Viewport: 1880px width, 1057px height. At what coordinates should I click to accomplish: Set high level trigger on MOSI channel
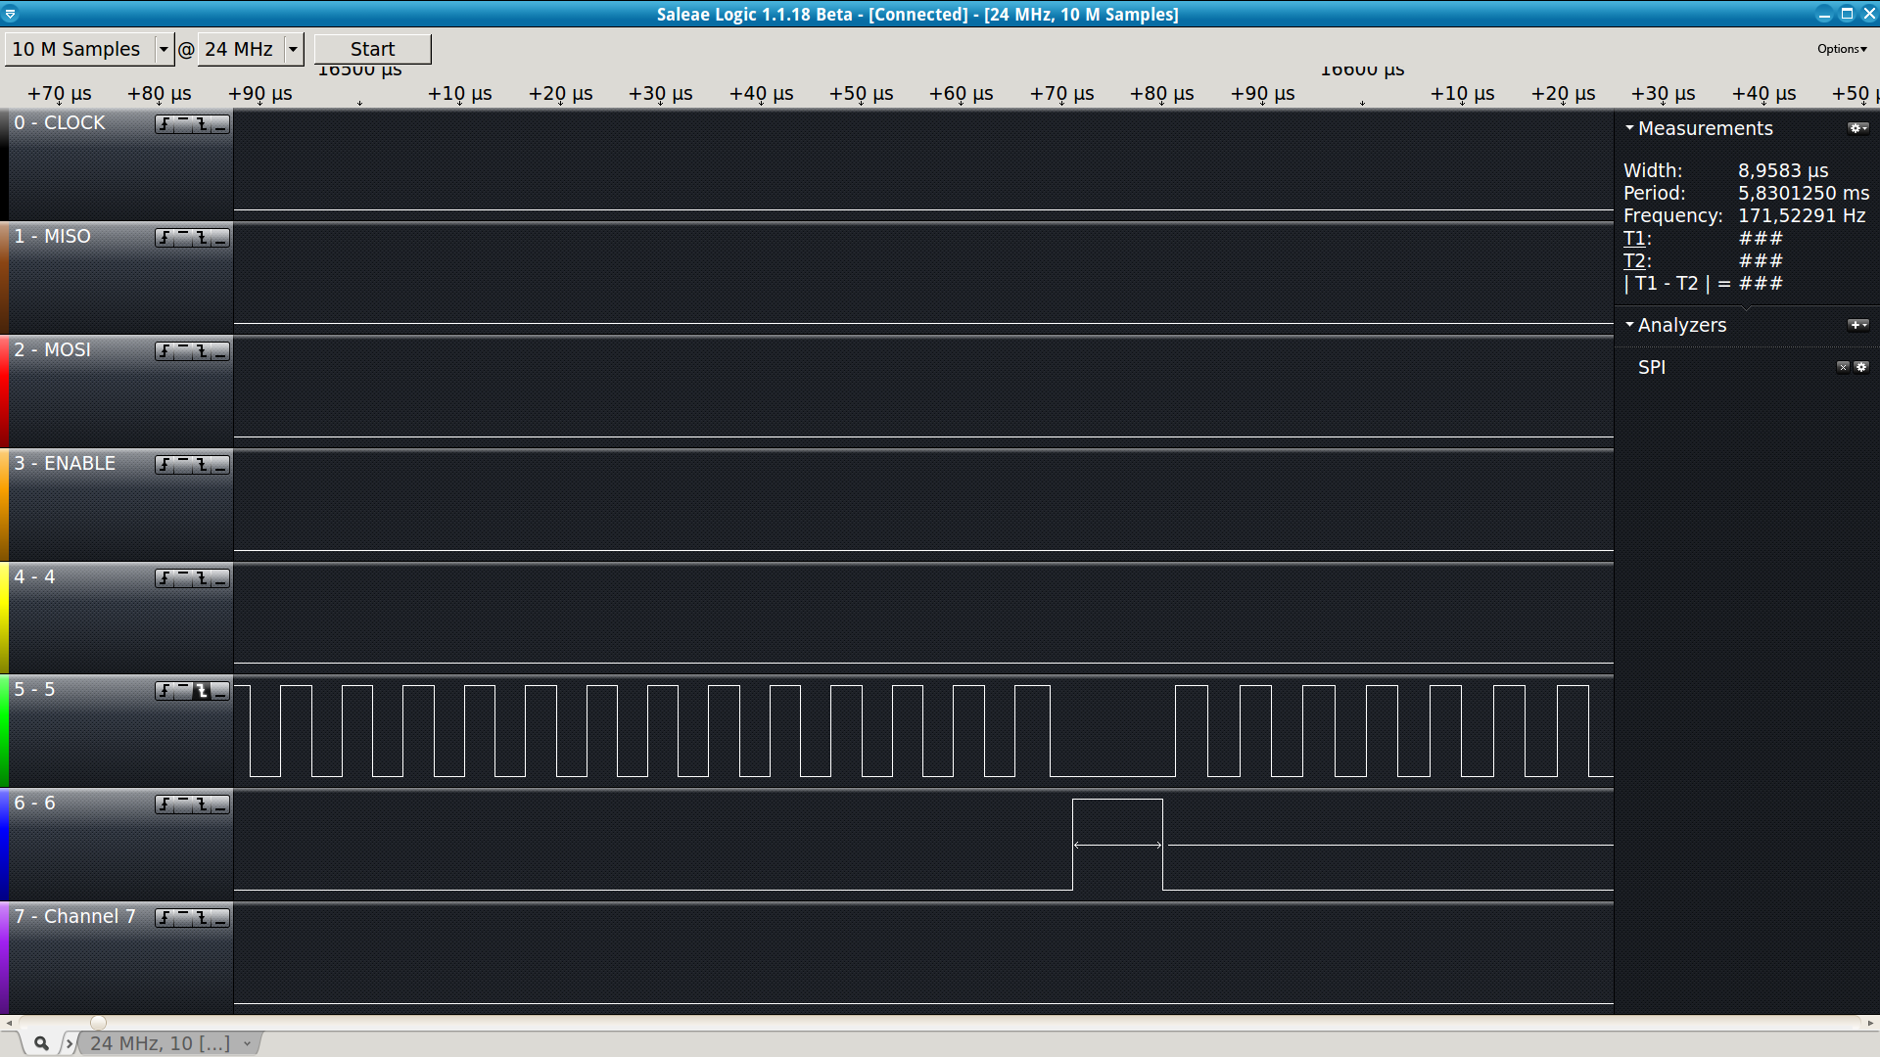point(183,351)
